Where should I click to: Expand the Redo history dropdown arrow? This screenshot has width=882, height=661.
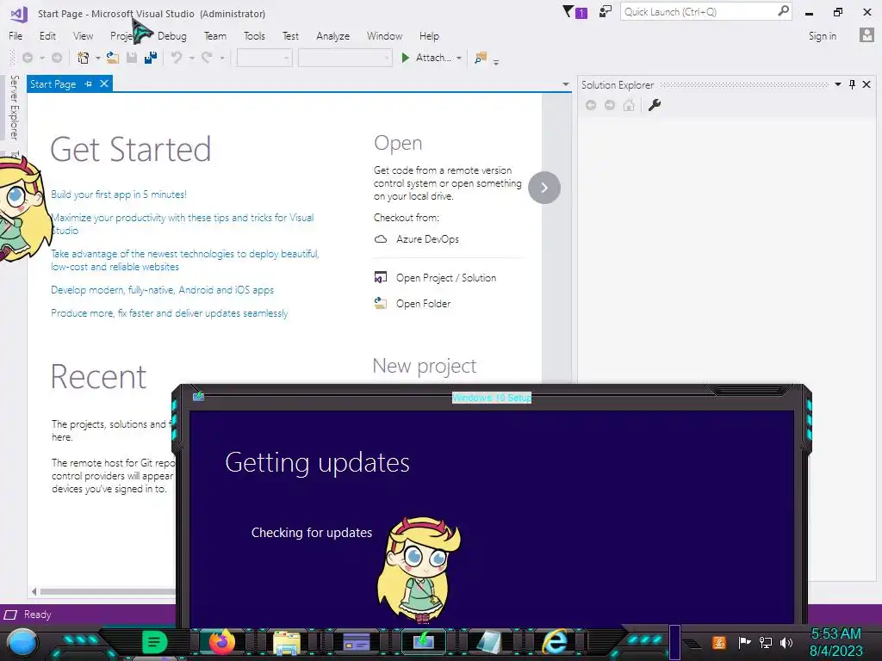point(221,58)
